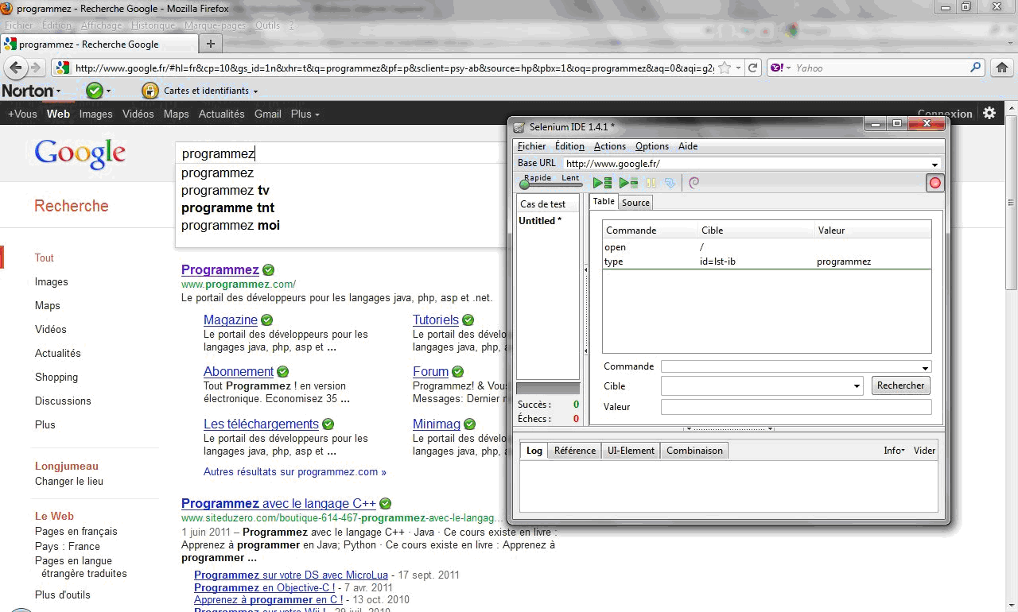The width and height of the screenshot is (1018, 612).
Task: Open Fichier menu in Selenium IDE
Action: point(532,146)
